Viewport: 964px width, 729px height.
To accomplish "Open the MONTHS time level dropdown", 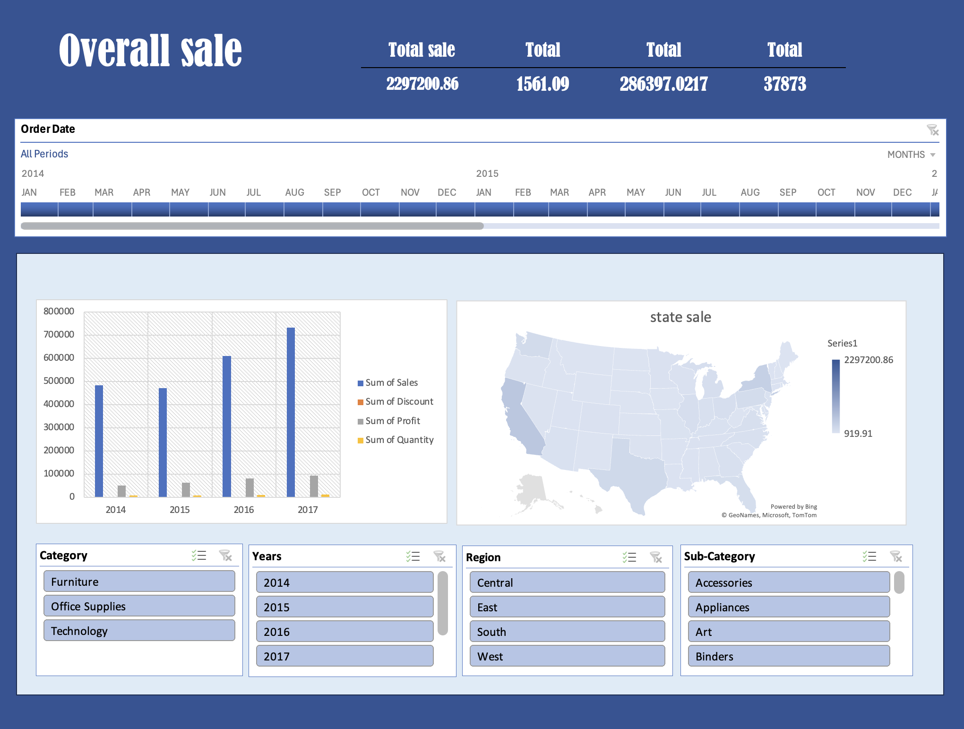I will (x=911, y=155).
